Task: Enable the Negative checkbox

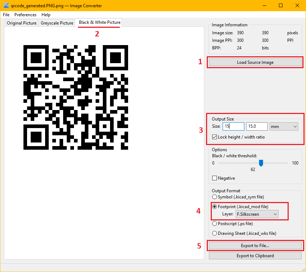Action: click(214, 178)
